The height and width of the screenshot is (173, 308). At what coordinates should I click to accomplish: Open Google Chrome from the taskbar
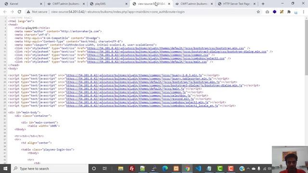187,169
